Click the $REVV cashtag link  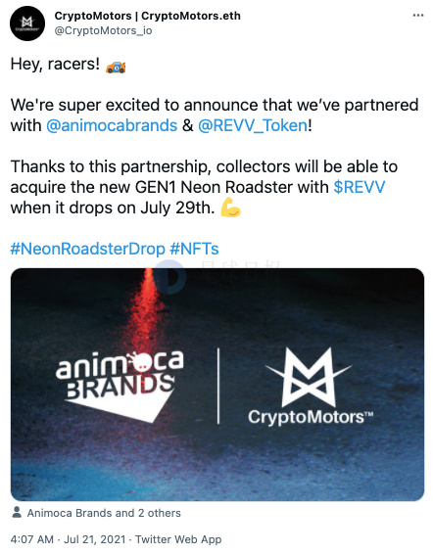tap(360, 187)
